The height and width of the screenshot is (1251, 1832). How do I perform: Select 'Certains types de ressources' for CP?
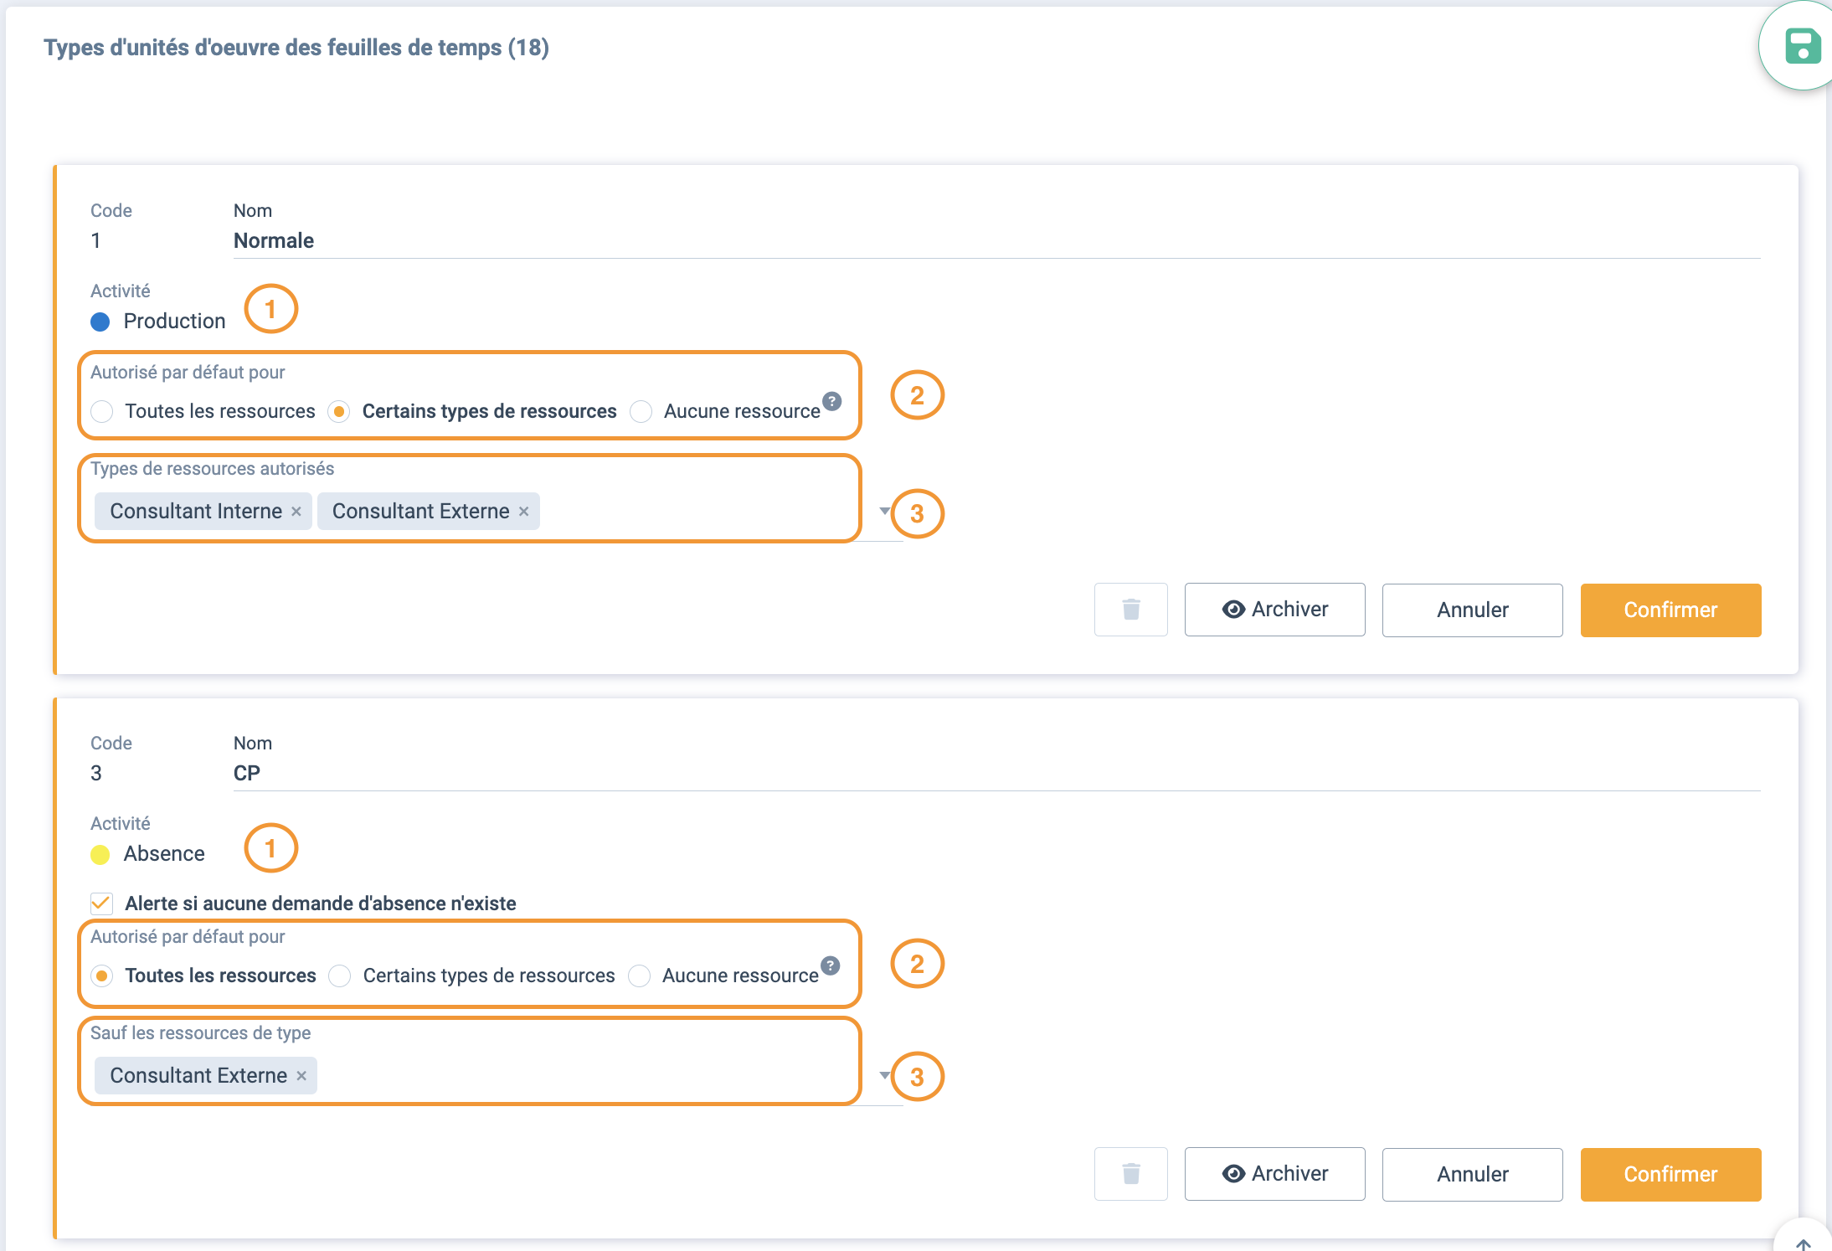tap(340, 976)
